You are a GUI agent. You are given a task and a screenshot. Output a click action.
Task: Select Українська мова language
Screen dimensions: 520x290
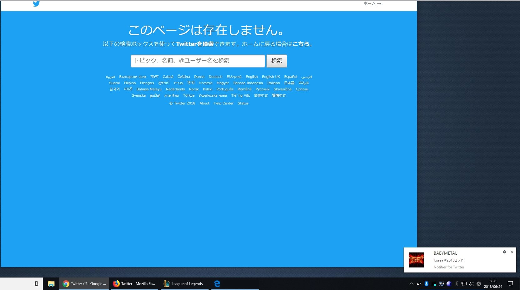pyautogui.click(x=213, y=95)
